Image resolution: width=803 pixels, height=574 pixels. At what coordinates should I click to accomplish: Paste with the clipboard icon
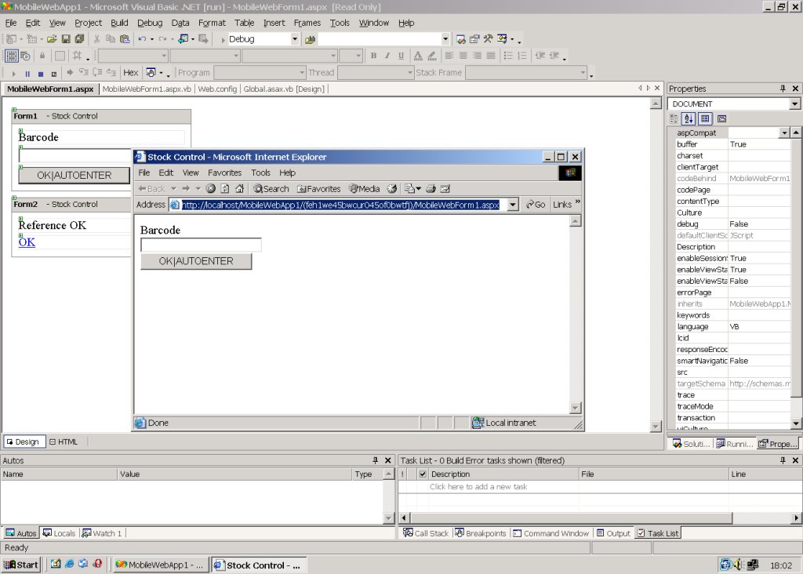pos(125,39)
